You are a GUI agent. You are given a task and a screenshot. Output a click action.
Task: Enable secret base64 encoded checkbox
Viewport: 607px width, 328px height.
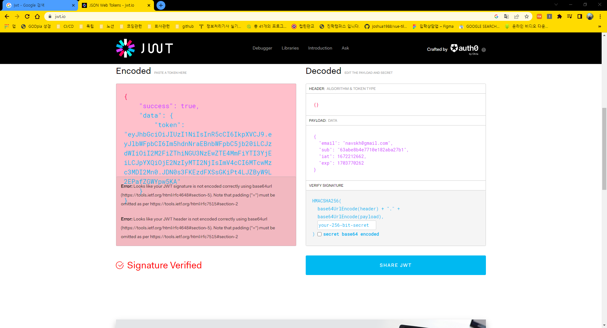pos(319,234)
